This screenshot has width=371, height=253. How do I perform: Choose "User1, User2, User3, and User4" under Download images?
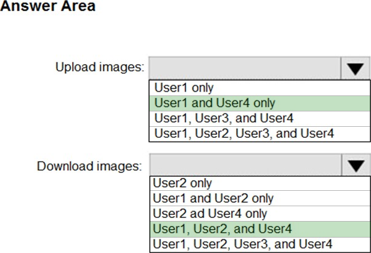pos(243,244)
